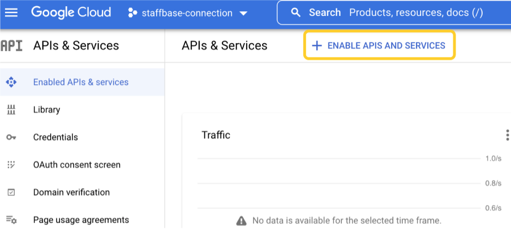Click the 0.6/s axis label
511x235 pixels.
pyautogui.click(x=493, y=208)
